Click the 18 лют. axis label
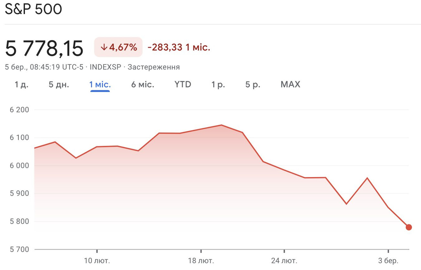421x270 pixels. coord(201,261)
